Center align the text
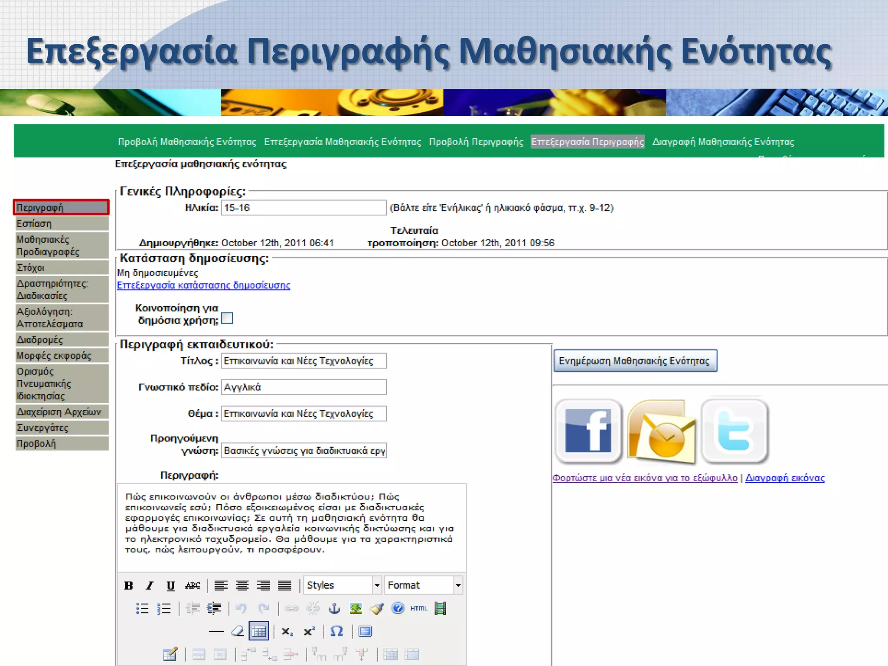Image resolution: width=888 pixels, height=666 pixels. (x=242, y=585)
